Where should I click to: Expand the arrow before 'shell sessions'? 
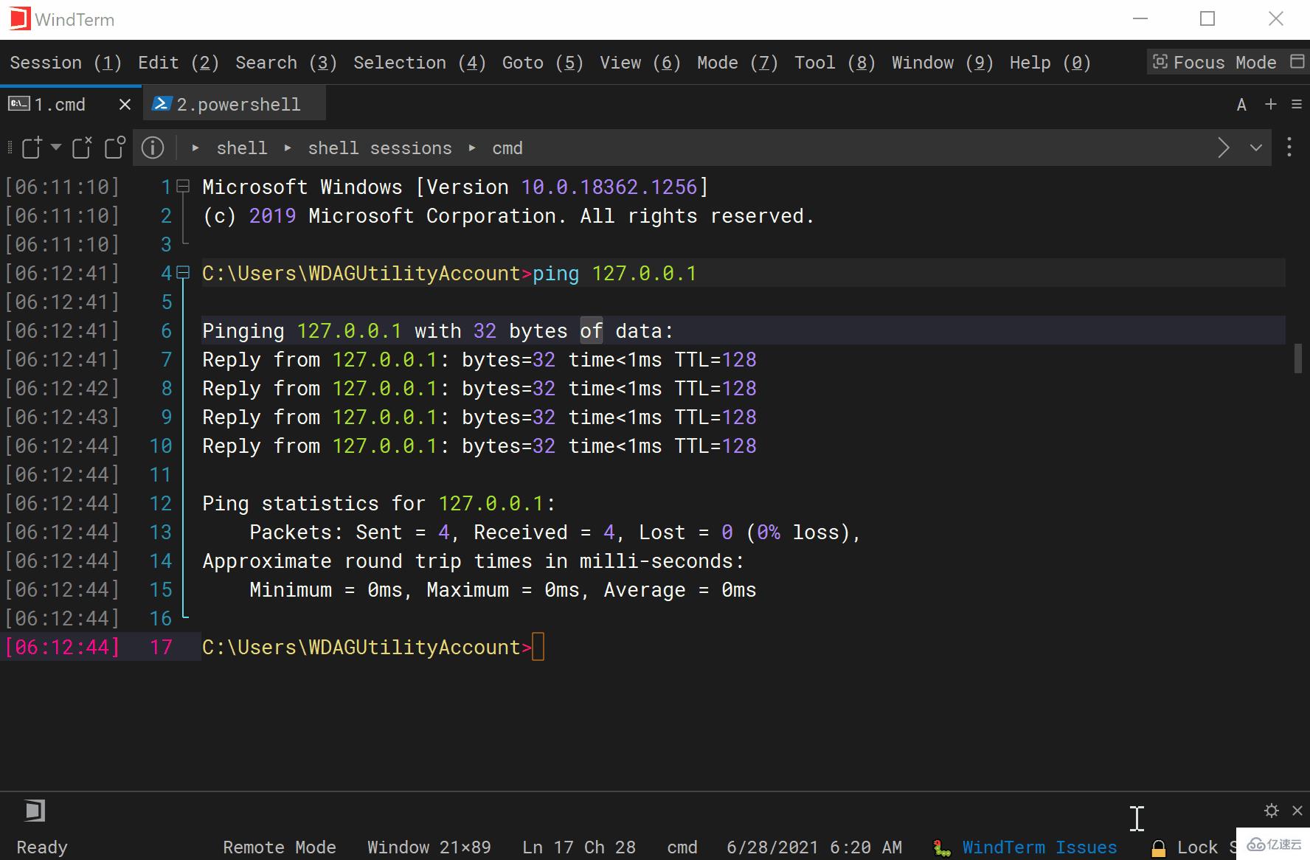pyautogui.click(x=288, y=148)
